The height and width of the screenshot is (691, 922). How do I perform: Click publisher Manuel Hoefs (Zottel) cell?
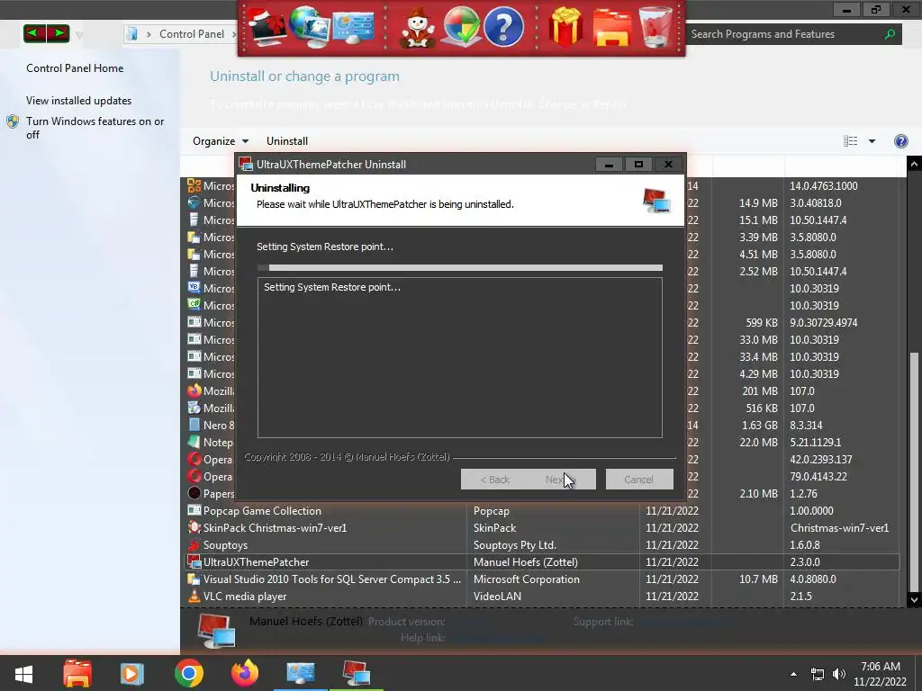[526, 561]
